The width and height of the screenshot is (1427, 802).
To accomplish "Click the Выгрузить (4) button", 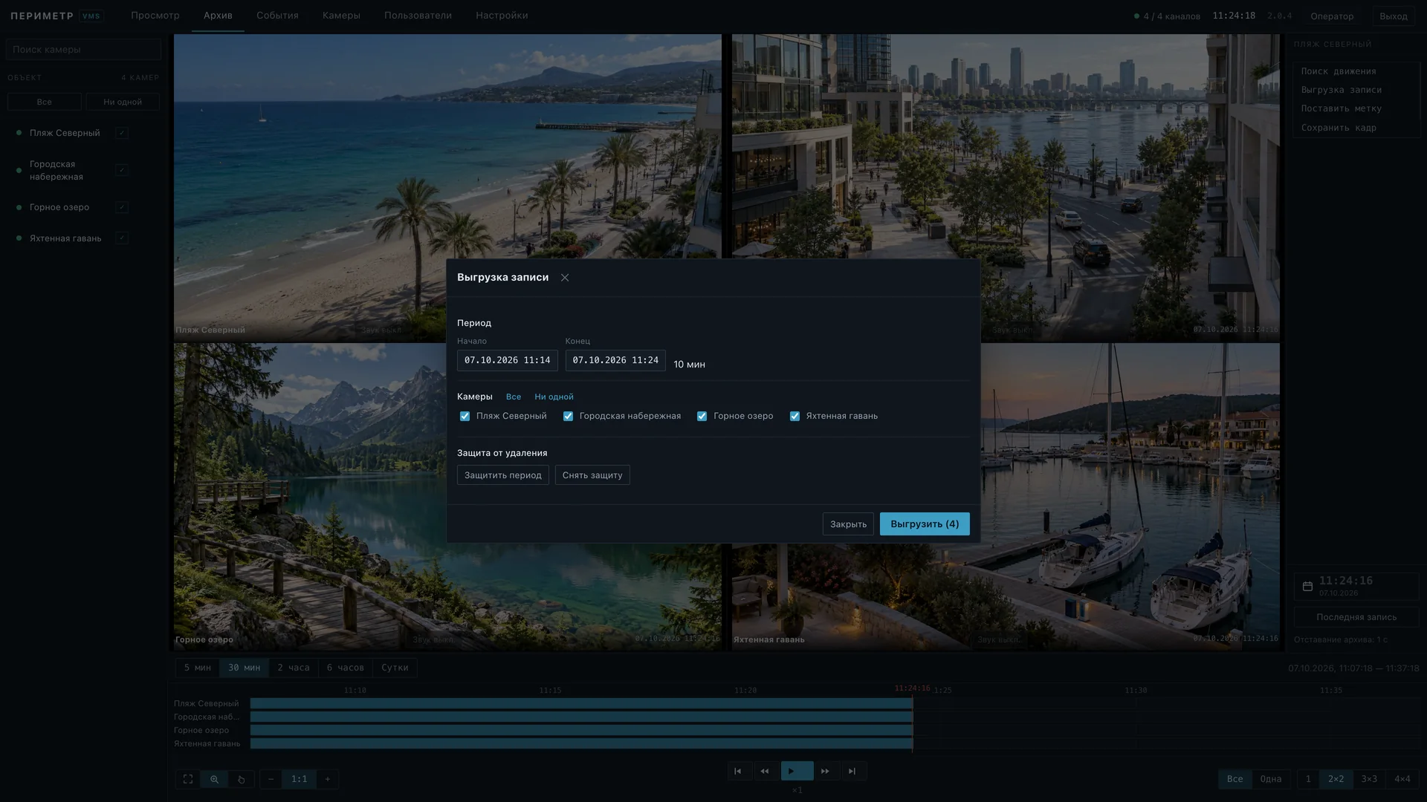I will tap(925, 524).
